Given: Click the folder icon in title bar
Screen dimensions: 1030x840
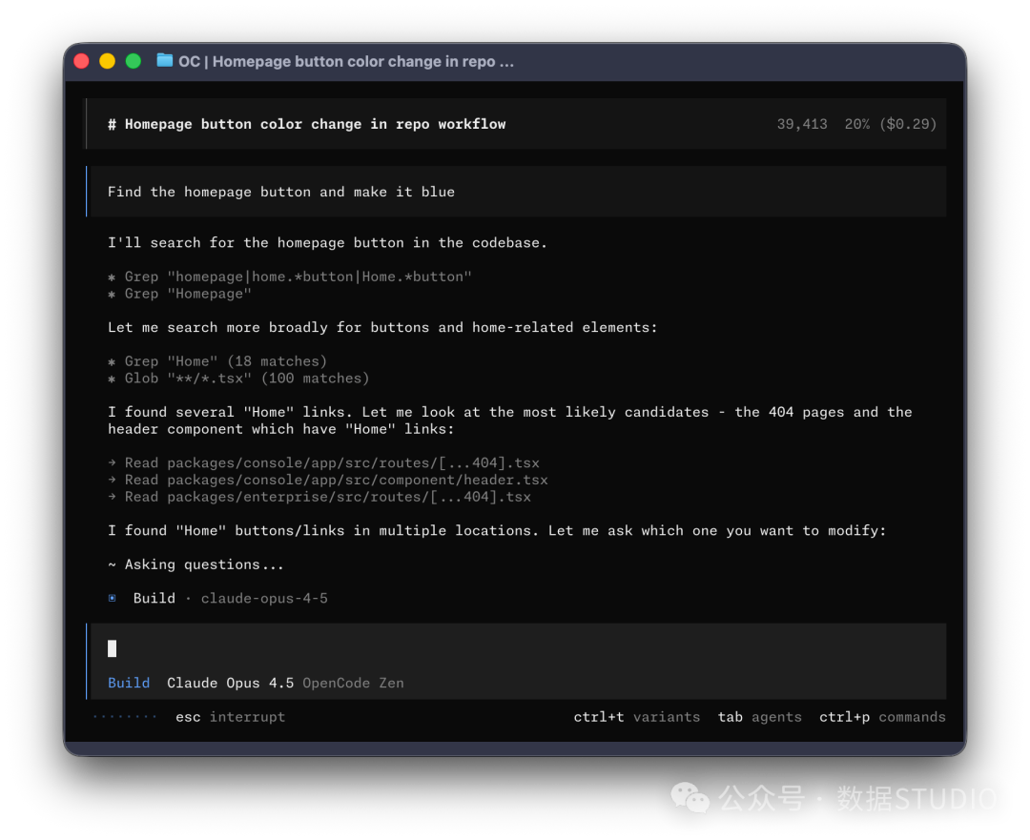Looking at the screenshot, I should (165, 61).
